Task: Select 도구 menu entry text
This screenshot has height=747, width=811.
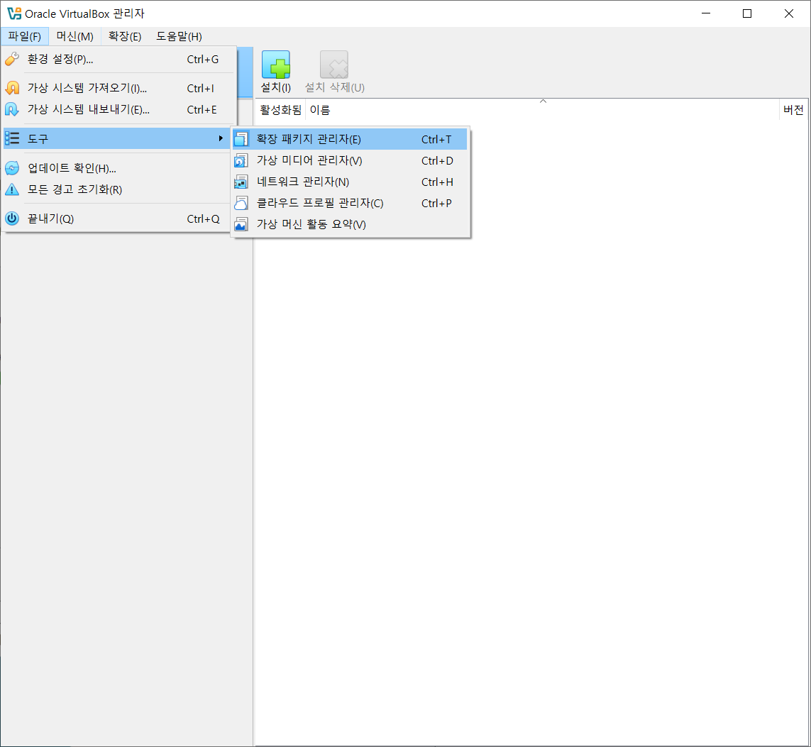Action: click(x=38, y=138)
